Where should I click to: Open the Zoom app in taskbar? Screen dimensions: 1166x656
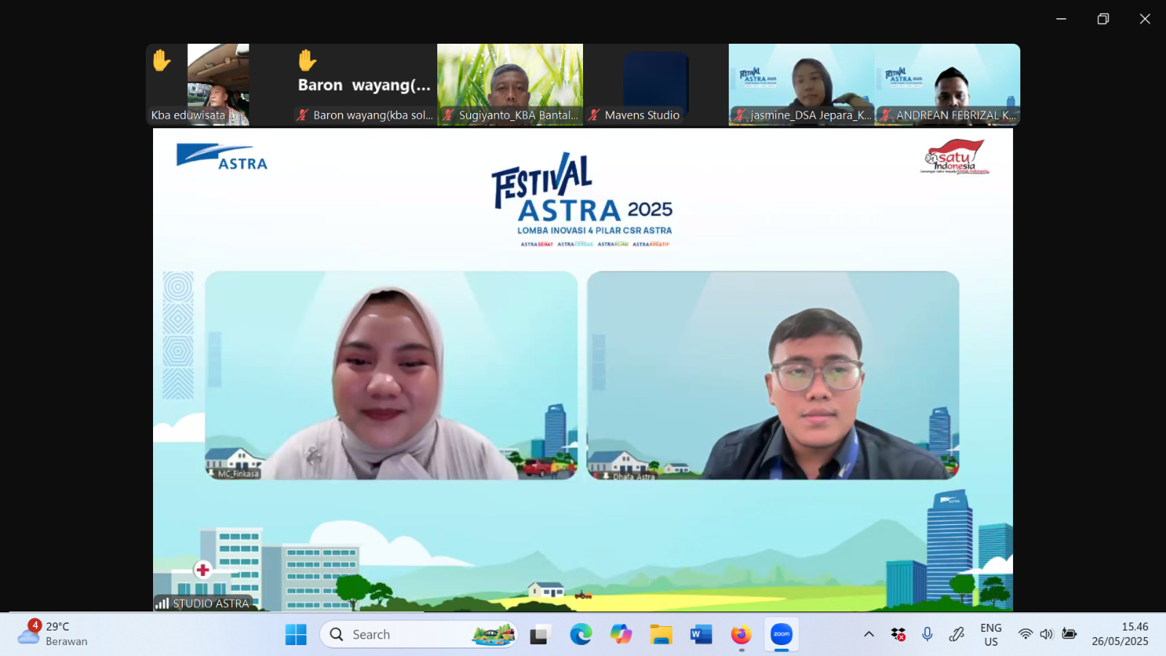[x=781, y=634]
